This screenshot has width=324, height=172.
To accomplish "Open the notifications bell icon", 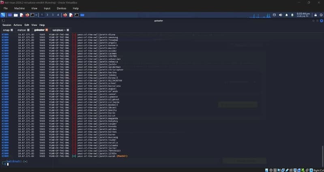I will (x=286, y=15).
